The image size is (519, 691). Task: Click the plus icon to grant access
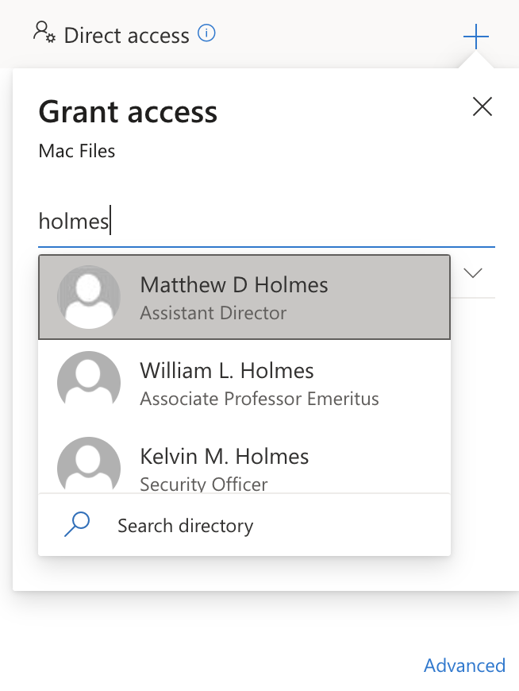pyautogui.click(x=476, y=37)
